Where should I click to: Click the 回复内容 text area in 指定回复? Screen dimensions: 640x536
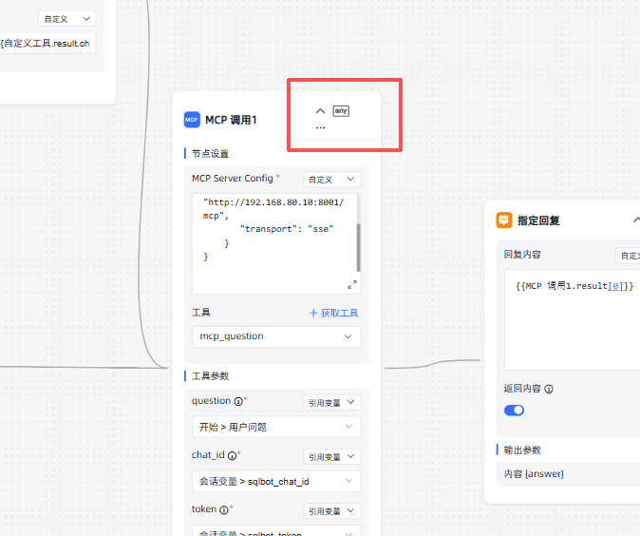click(x=570, y=323)
